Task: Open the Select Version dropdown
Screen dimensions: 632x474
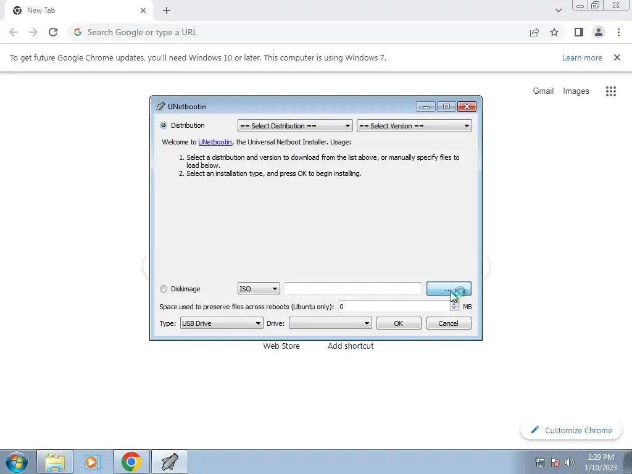Action: tap(414, 126)
